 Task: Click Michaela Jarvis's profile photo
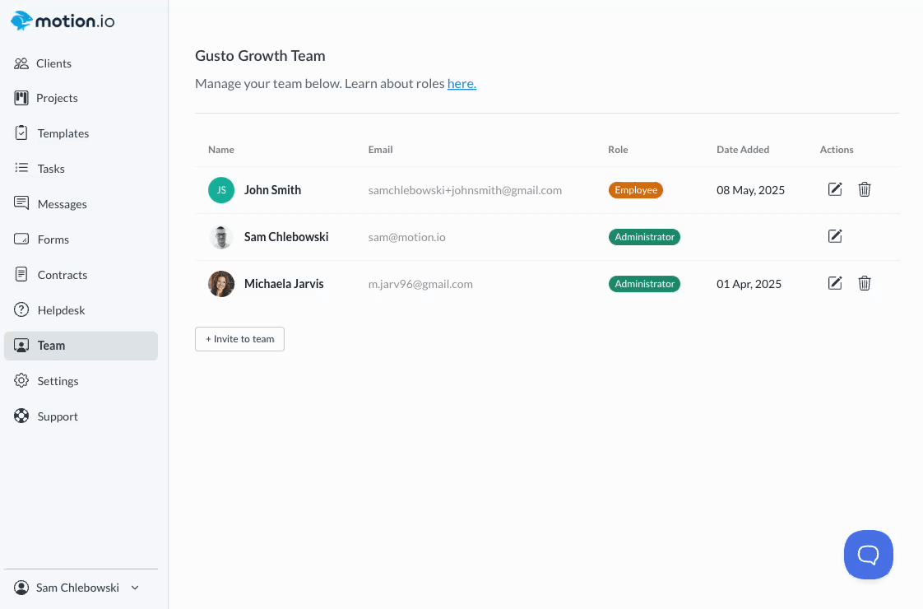[x=221, y=284]
